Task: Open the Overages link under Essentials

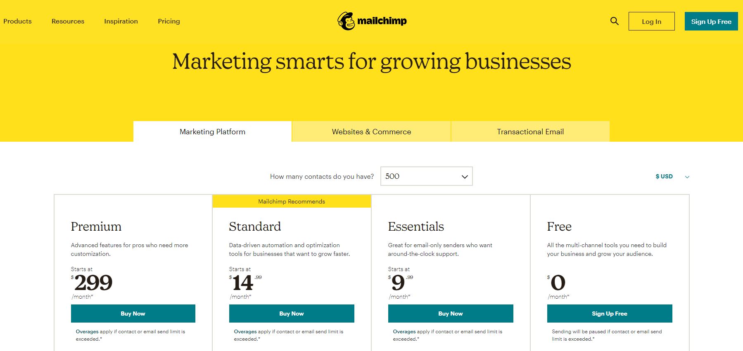Action: coord(404,332)
